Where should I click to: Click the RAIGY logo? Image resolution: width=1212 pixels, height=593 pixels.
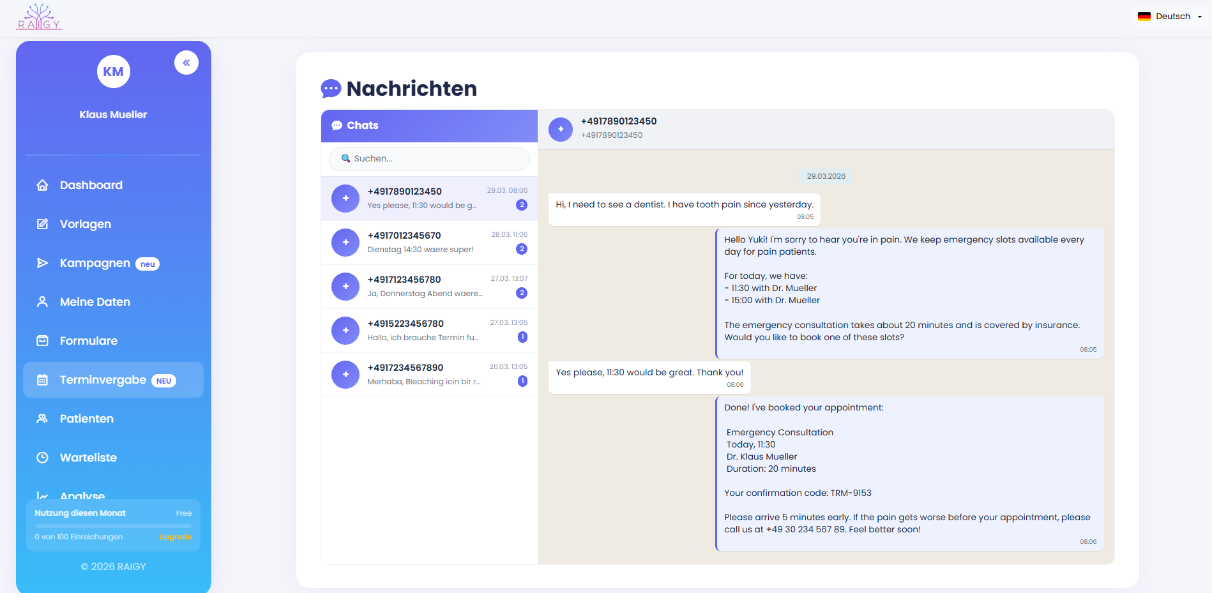click(x=39, y=16)
